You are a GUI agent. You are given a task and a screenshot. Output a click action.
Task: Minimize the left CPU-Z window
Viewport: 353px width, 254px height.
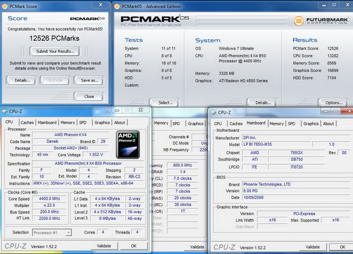tap(117, 110)
